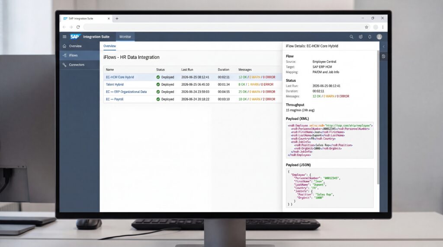This screenshot has height=247, width=443.
Task: Click the Payload (XML) code block
Action: coord(329,140)
